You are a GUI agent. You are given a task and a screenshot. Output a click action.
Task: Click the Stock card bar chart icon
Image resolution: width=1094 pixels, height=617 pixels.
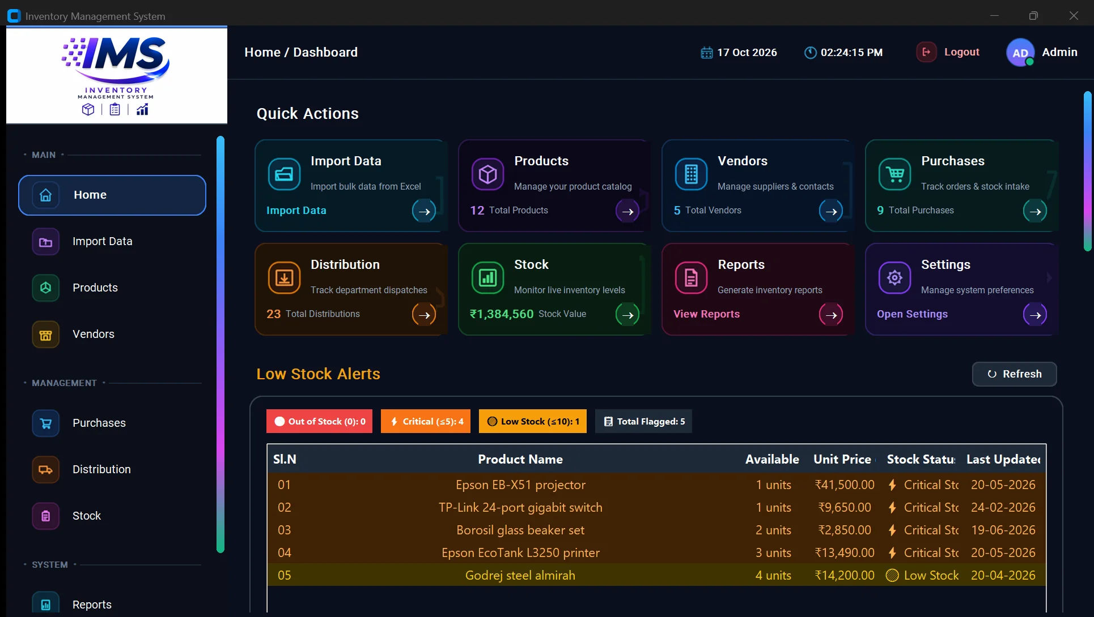[x=487, y=277]
